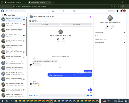Open the notifications bell icon
129x103 pixels.
(121, 11)
